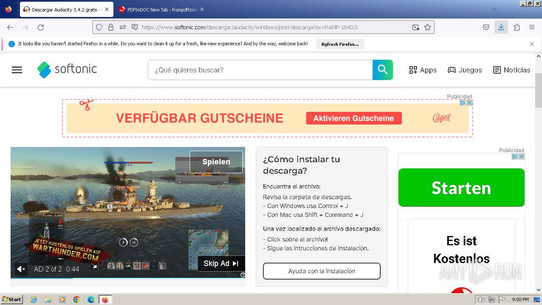Bookmark this page with the star icon
The image size is (542, 305).
[428, 27]
